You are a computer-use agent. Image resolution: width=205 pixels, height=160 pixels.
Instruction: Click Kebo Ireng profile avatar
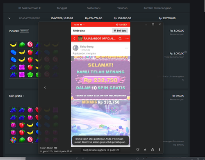pyautogui.click(x=75, y=48)
